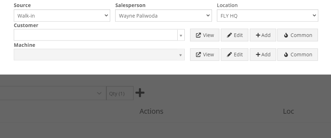
Task: Click into the Customer search field
Action: pyautogui.click(x=96, y=35)
